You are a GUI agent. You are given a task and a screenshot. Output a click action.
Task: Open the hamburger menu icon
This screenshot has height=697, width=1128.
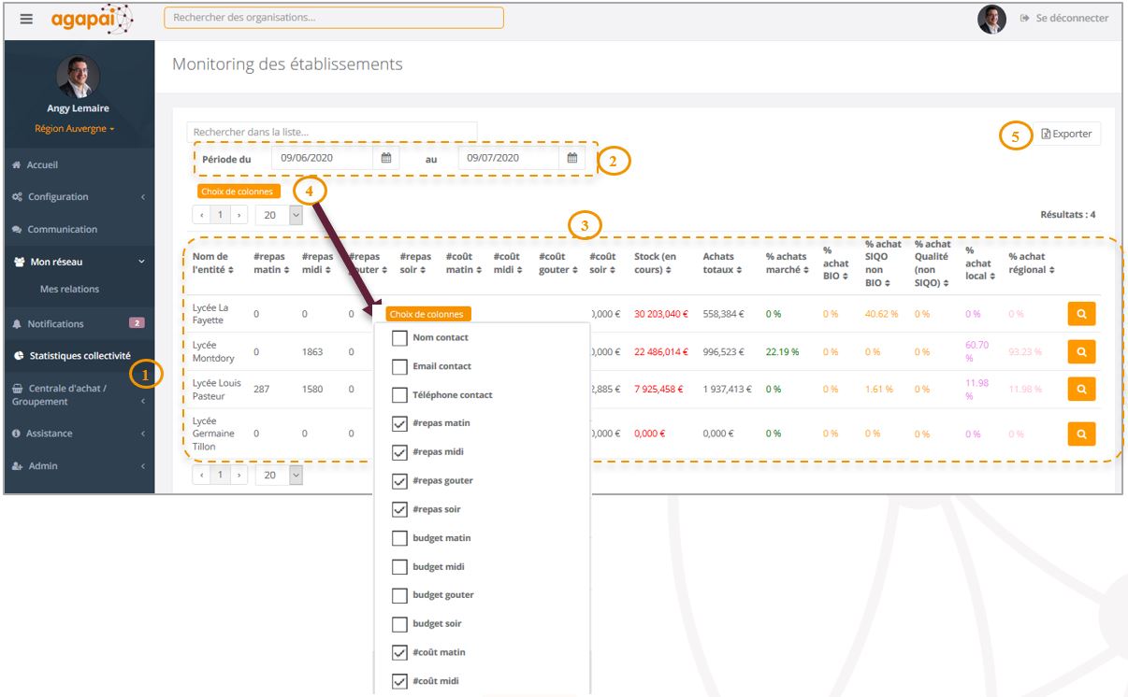(26, 18)
